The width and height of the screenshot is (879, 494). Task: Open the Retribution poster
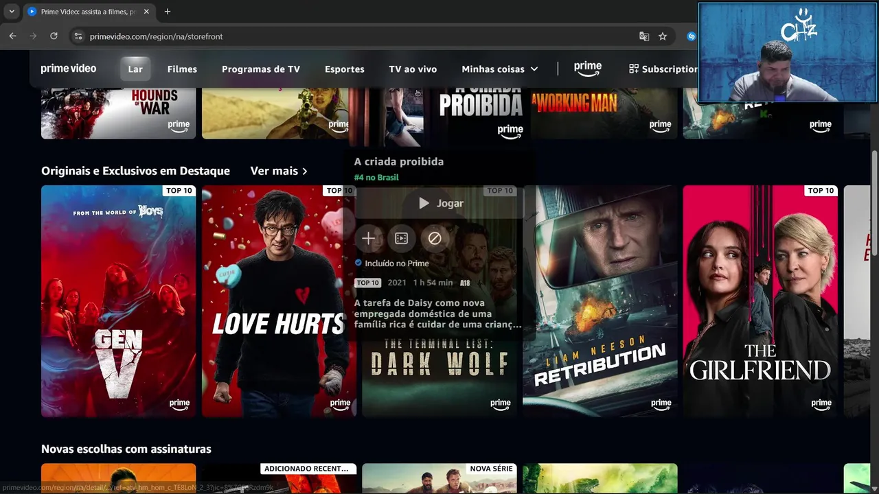coord(600,301)
